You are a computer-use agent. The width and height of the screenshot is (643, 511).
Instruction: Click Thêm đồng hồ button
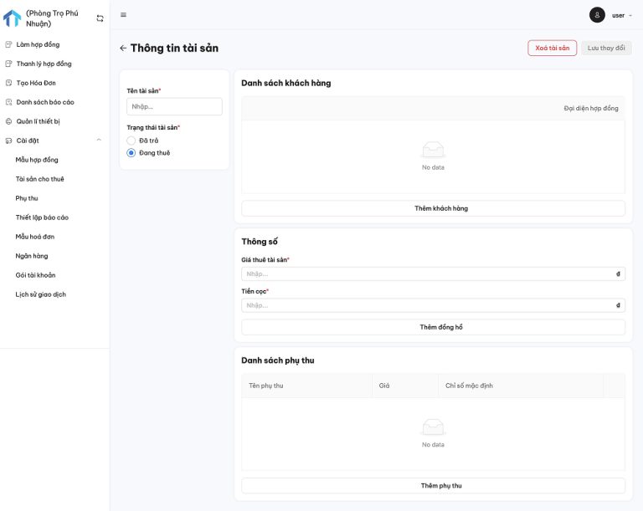coord(433,327)
